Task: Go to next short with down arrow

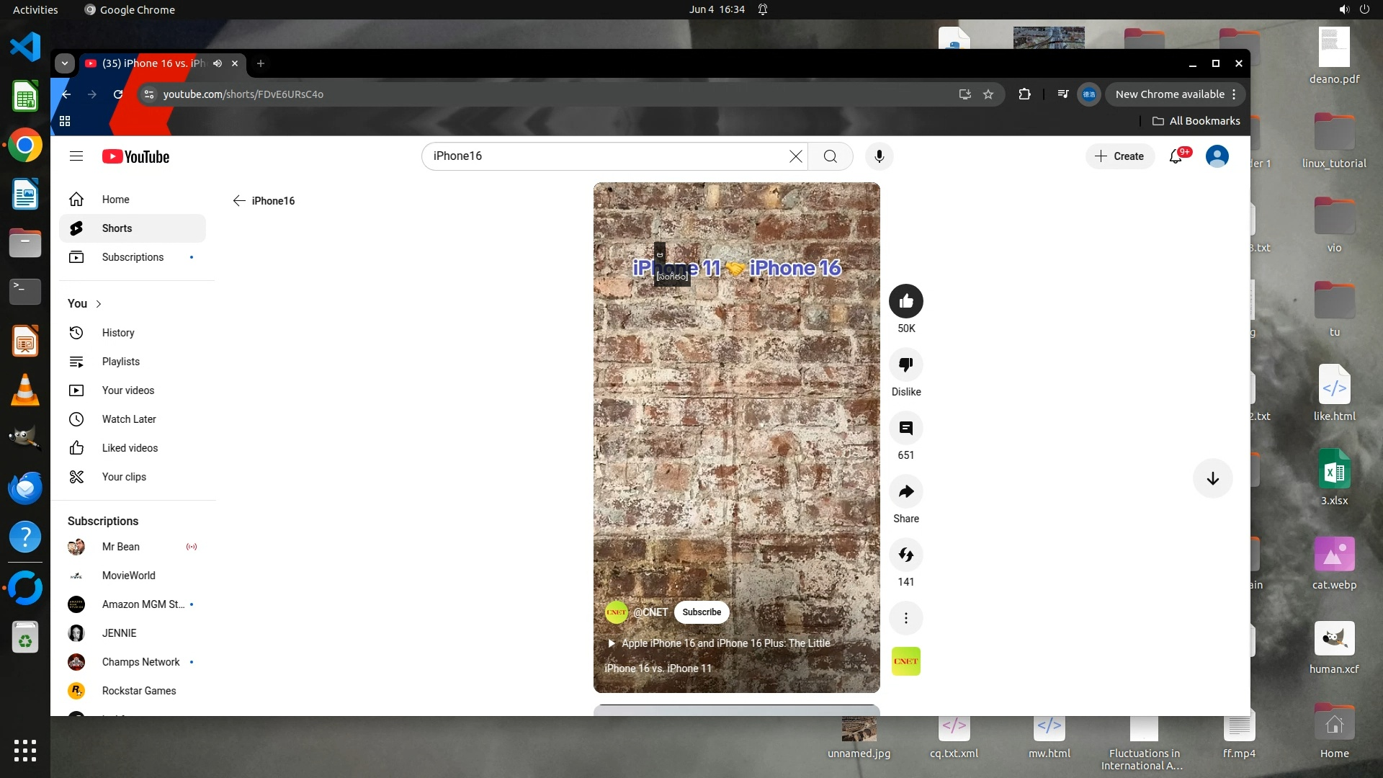Action: [x=1212, y=478]
